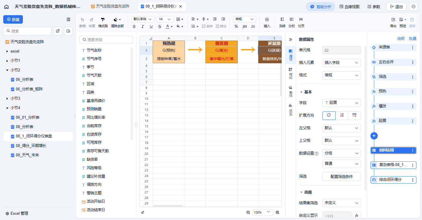Click the 清除全部 eraser icon
This screenshot has height=220, width=422.
click(115, 20)
